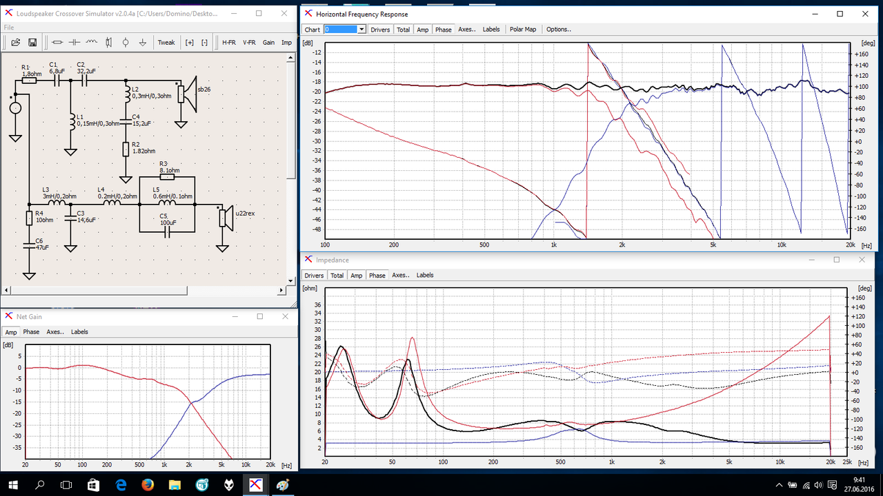The height and width of the screenshot is (496, 883).
Task: Show the V-FR window from the toolbar
Action: click(249, 42)
